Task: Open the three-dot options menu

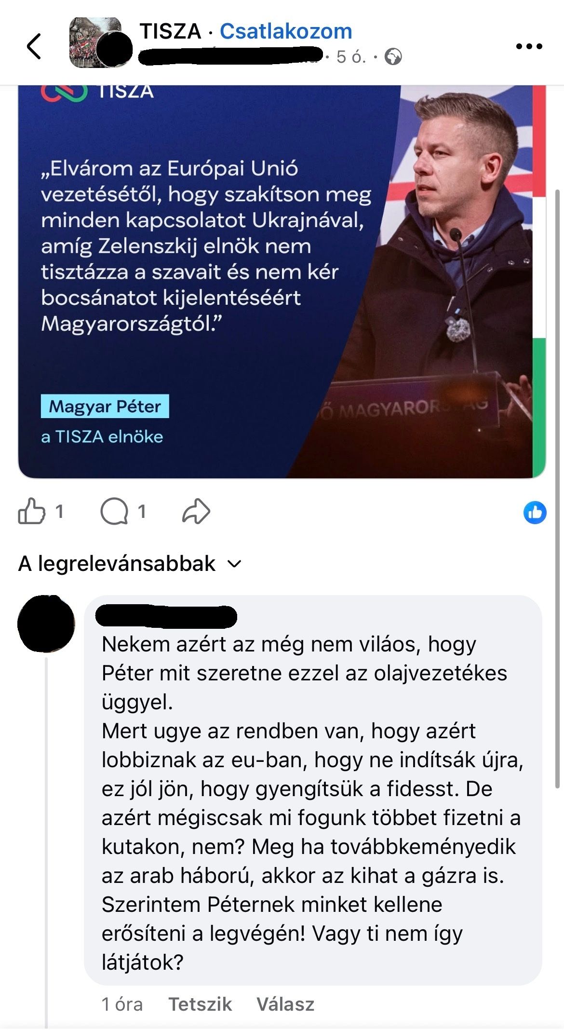Action: pos(529,46)
